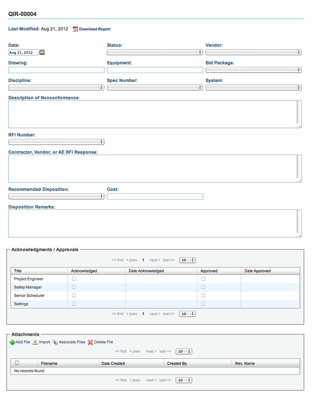Screen dimensions: 312x401
Task: Click in the Drawing input field
Action: click(x=56, y=70)
